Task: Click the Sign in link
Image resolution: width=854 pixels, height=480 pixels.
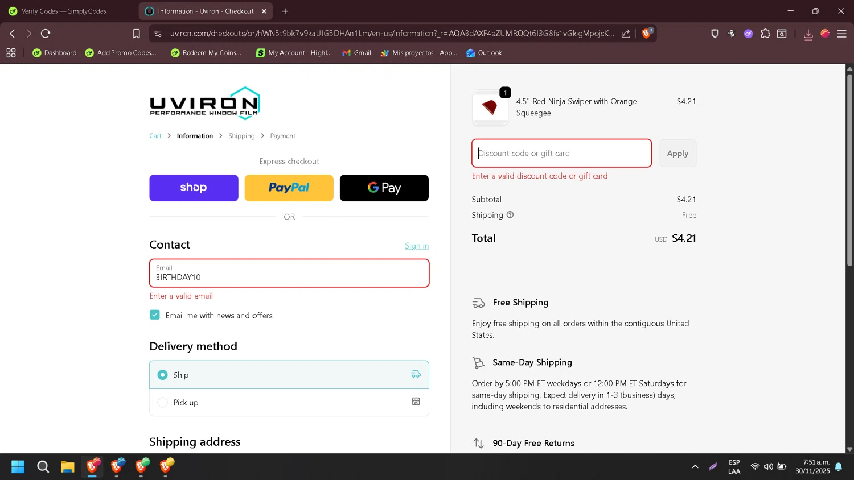Action: point(417,246)
